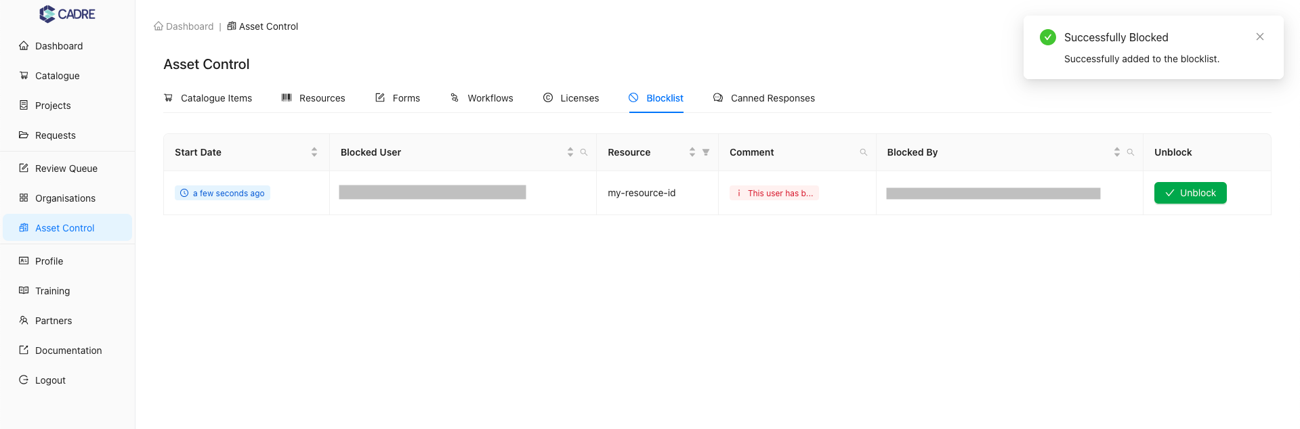Open Catalogue in the sidebar
Viewport: 1300px width, 429px height.
[67, 76]
